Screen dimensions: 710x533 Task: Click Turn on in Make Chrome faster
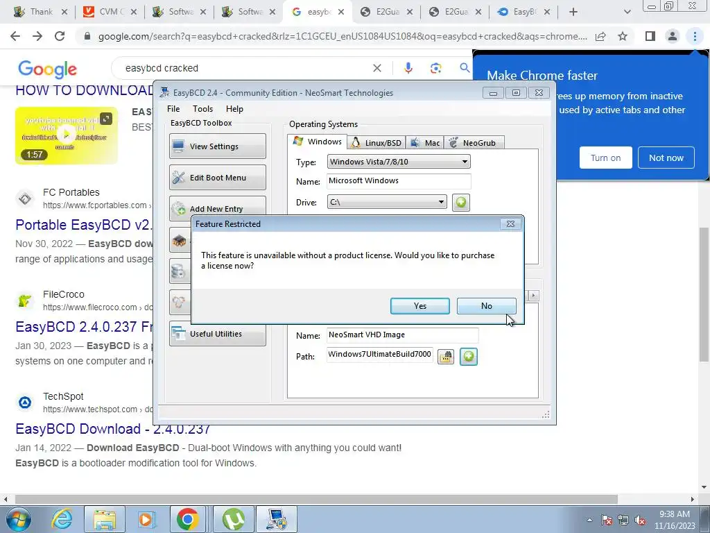click(605, 158)
